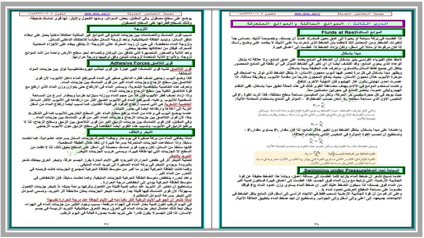Click the 'مبدأ باسكال' section heading box

[350, 54]
